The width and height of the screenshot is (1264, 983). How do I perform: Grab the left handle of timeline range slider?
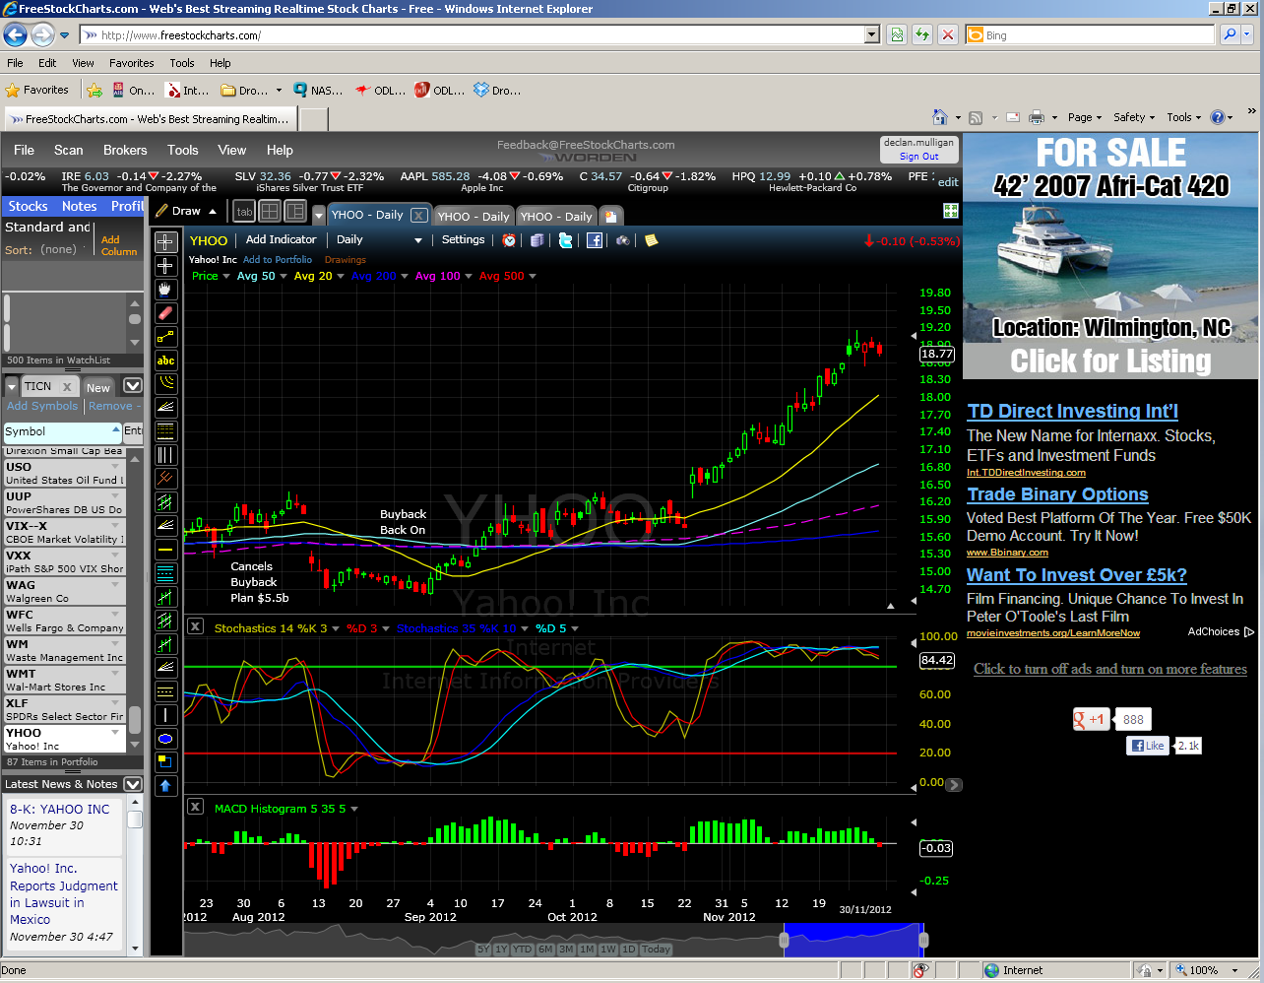pos(785,940)
